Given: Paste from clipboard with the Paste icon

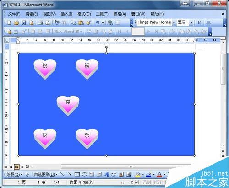Looking at the screenshot, I should (x=81, y=23).
